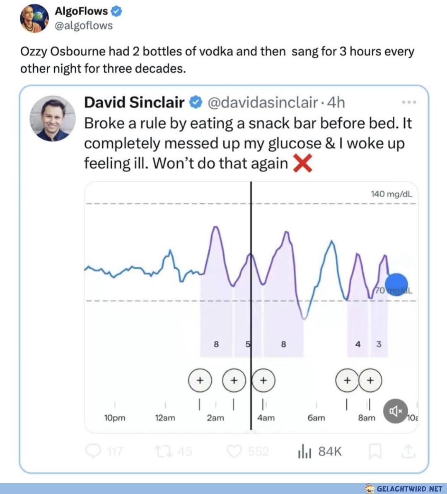
Task: Unmute video with the speaker icon
Action: pyautogui.click(x=396, y=411)
